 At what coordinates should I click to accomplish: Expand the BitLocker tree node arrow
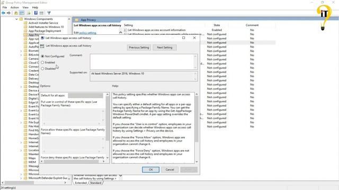tap(21, 55)
